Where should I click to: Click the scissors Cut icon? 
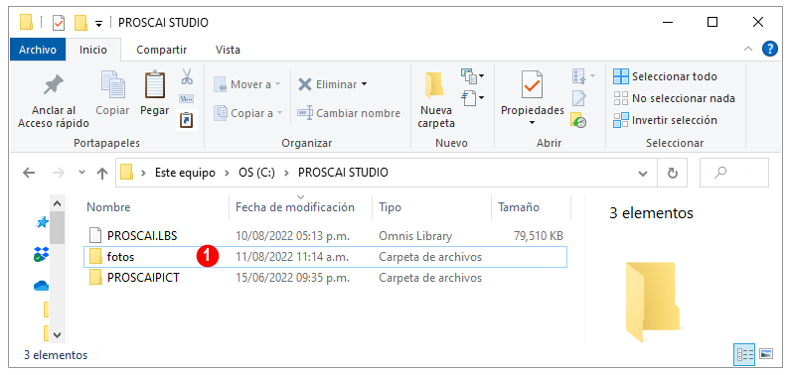tap(187, 76)
